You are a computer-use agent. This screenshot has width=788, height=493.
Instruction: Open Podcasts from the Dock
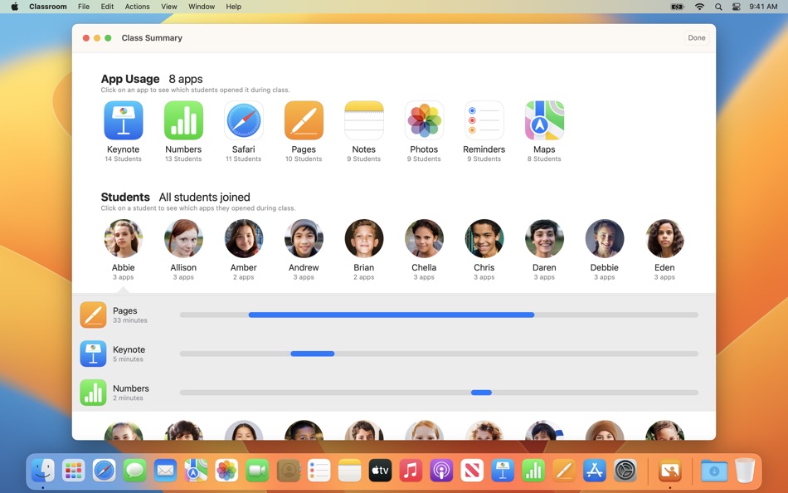coord(441,471)
